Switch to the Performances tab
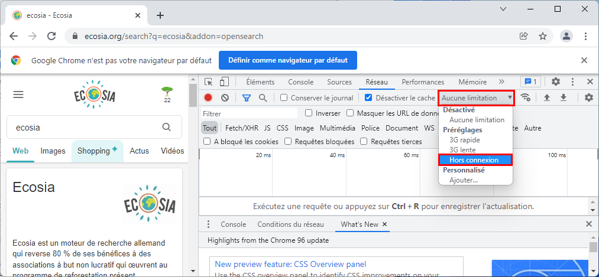 pyautogui.click(x=423, y=82)
